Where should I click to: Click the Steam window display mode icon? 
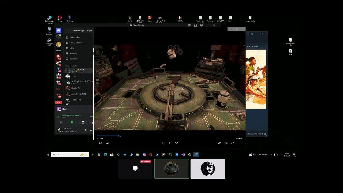pos(252,34)
